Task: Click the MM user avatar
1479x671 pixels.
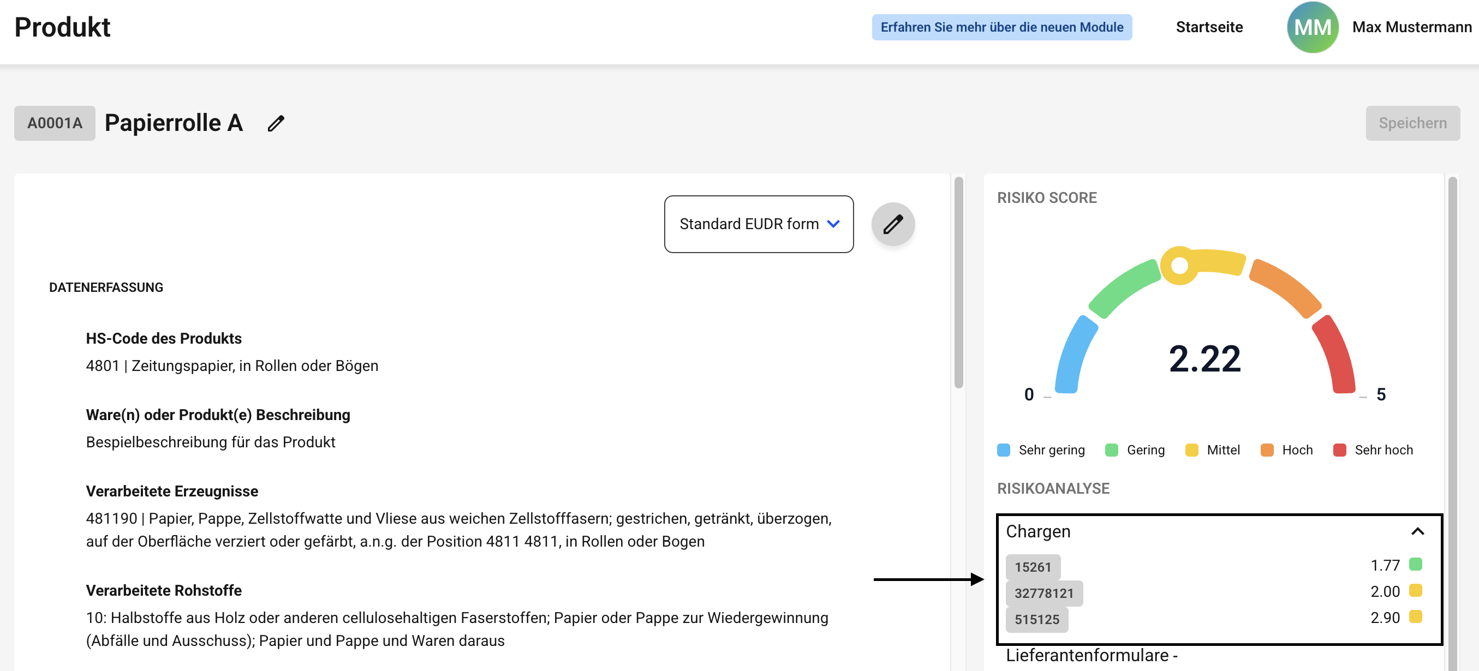Action: pos(1312,27)
